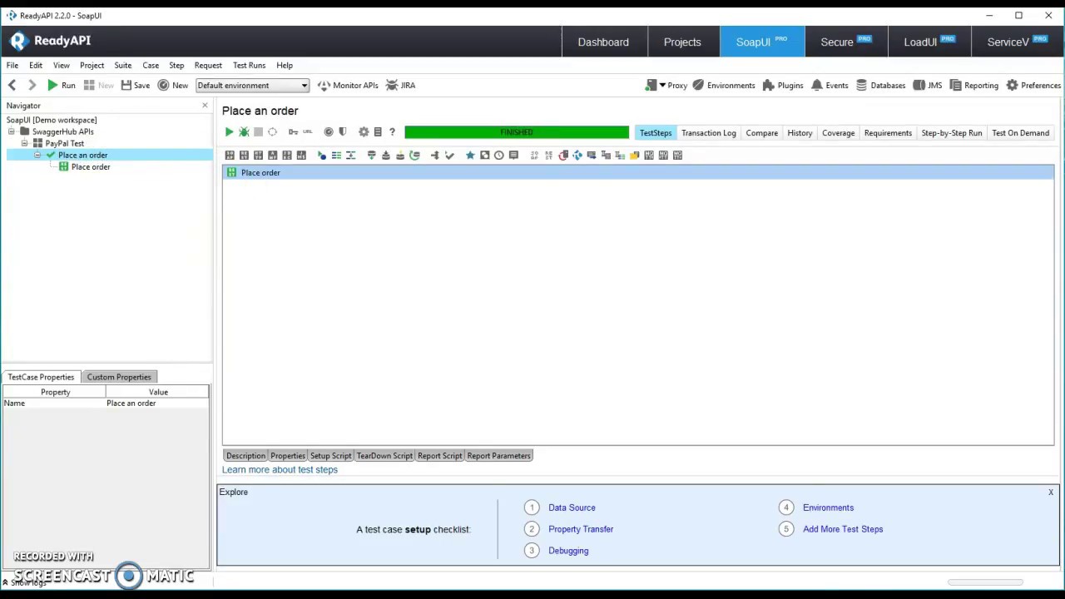The width and height of the screenshot is (1065, 599).
Task: Click the clock delay step icon
Action: pyautogui.click(x=498, y=155)
